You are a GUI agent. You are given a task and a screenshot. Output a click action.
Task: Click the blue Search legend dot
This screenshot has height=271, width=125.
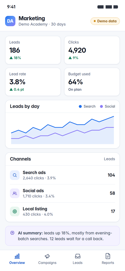pyautogui.click(x=80, y=106)
